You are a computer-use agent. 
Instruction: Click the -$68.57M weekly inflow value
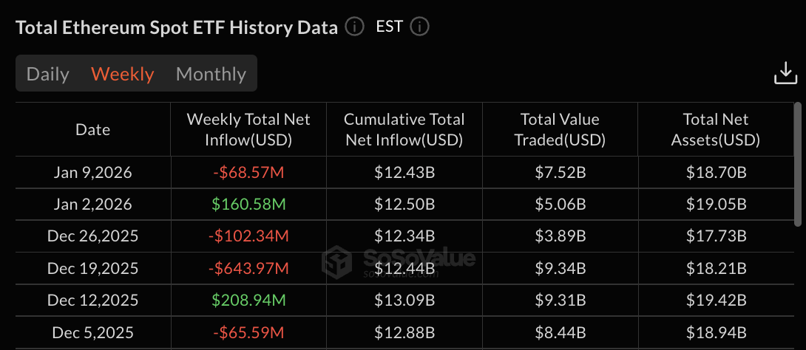coord(248,173)
